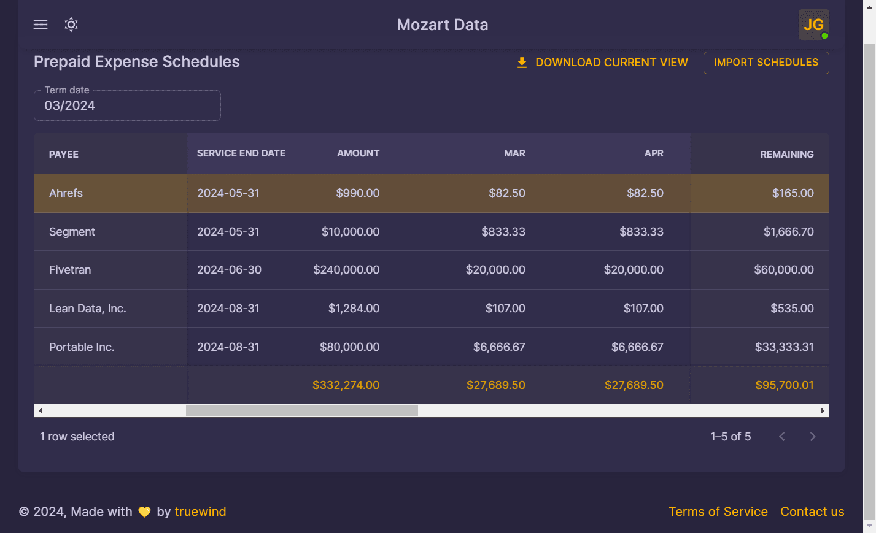Open the navigation hamburger menu
Screen dimensions: 876x533
click(40, 25)
